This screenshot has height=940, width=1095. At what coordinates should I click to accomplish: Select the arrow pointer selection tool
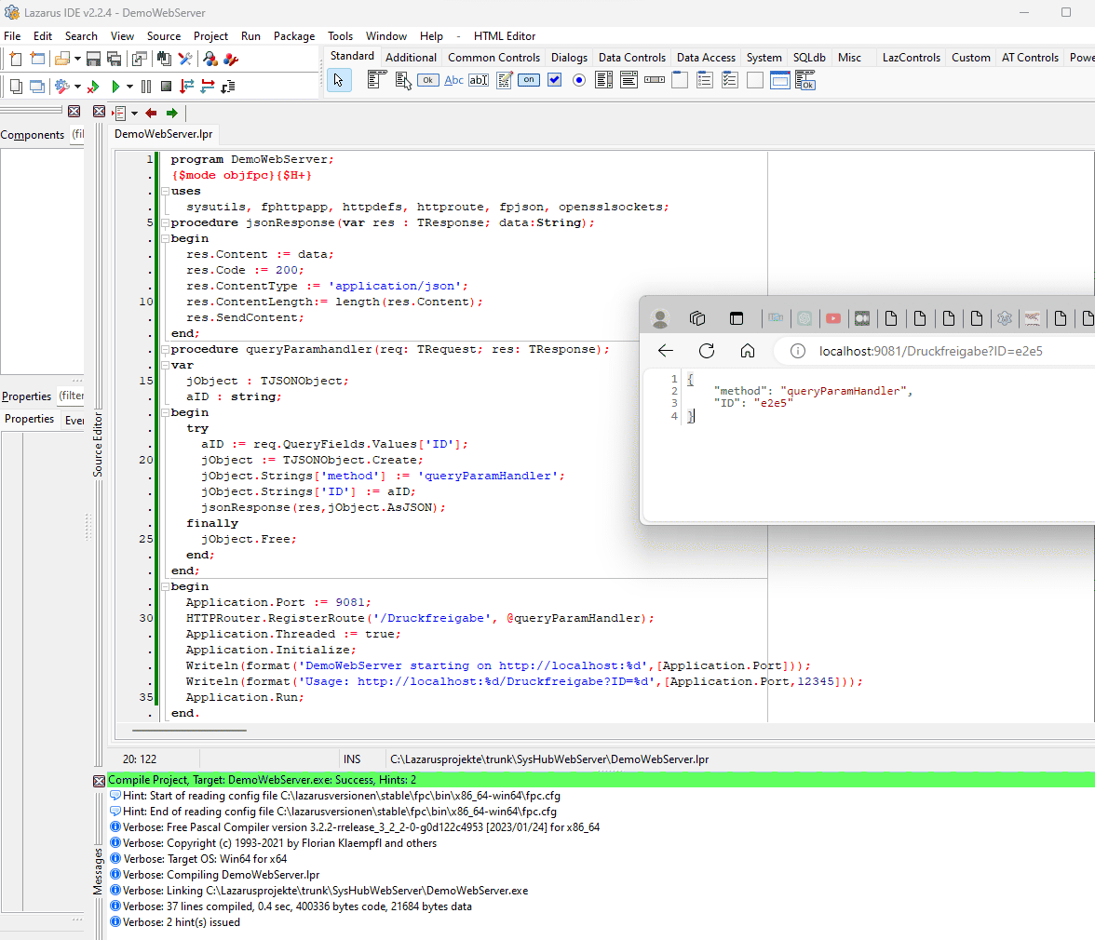point(339,81)
